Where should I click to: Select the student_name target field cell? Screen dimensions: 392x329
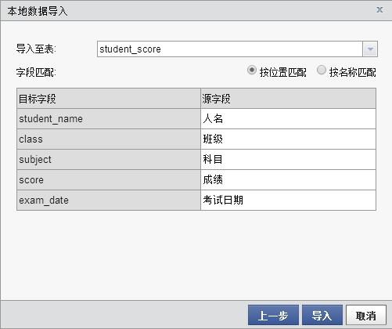[x=109, y=119]
